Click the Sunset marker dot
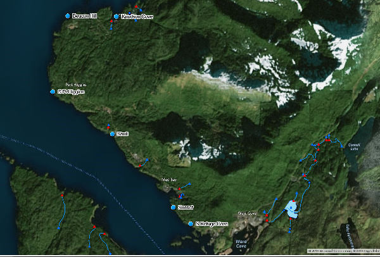380x257 pixels. [x=174, y=207]
